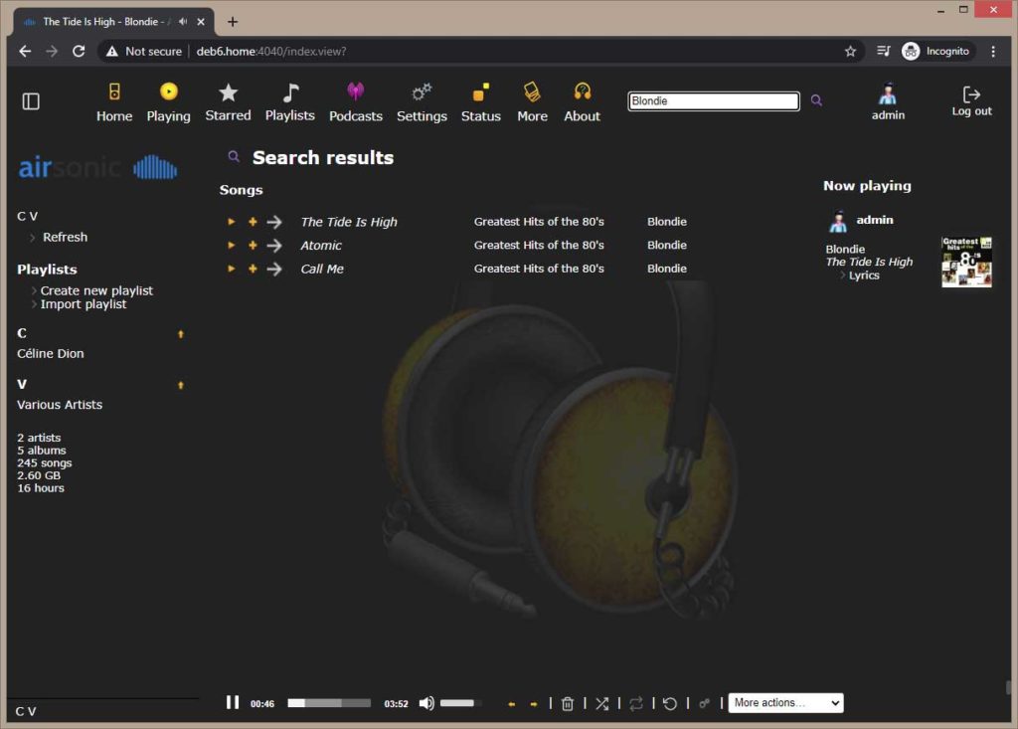Viewport: 1018px width, 729px height.
Task: Toggle the left sidebar panel icon
Action: pos(31,101)
